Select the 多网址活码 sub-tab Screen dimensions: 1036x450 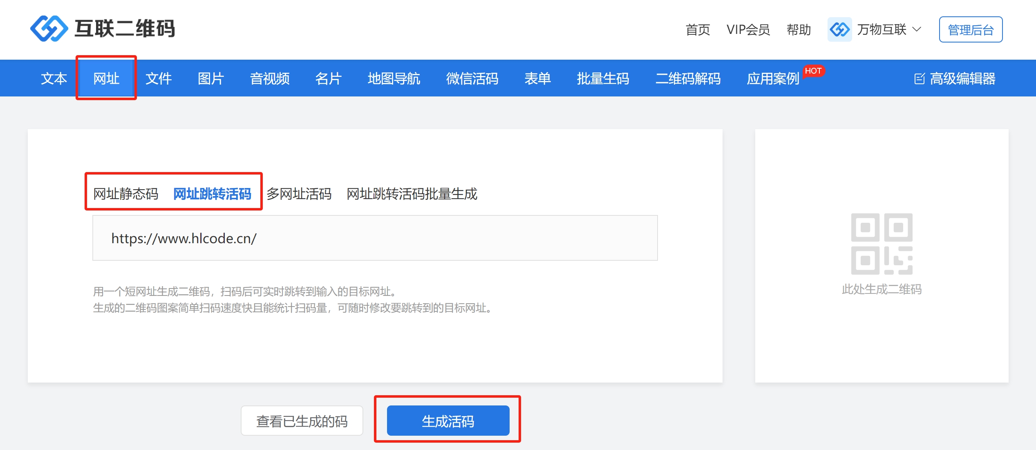click(299, 194)
